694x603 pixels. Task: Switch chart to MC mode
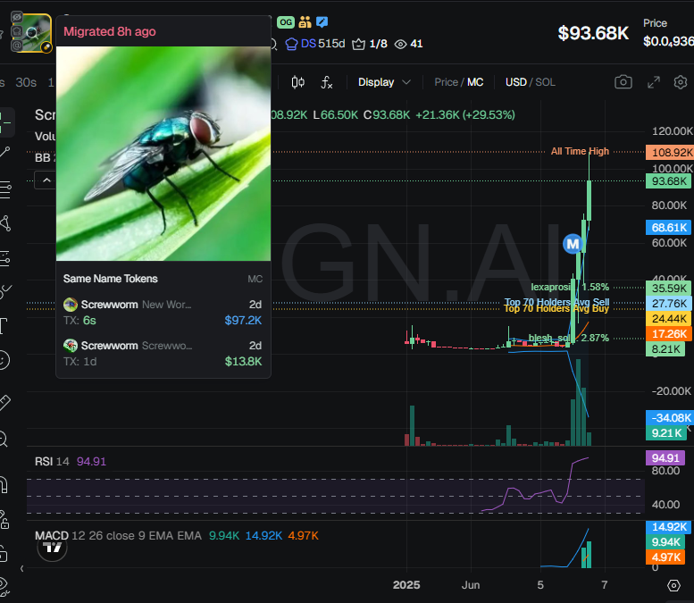coord(475,82)
